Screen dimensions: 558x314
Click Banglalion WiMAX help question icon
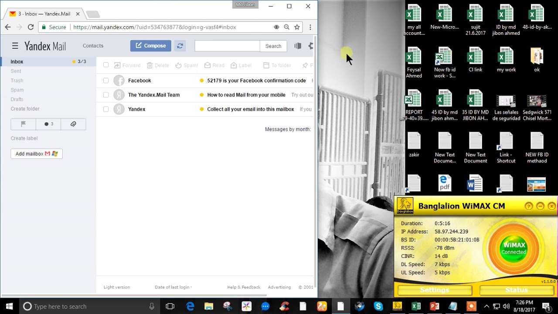click(x=529, y=206)
